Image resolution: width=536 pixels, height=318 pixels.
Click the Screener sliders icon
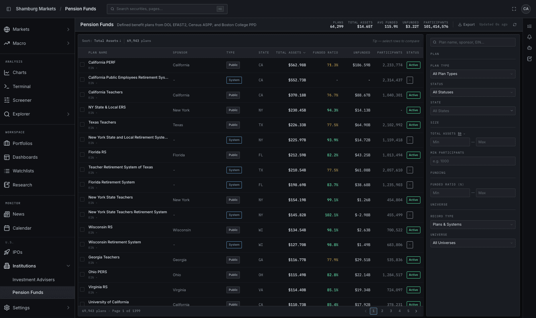[x=7, y=100]
